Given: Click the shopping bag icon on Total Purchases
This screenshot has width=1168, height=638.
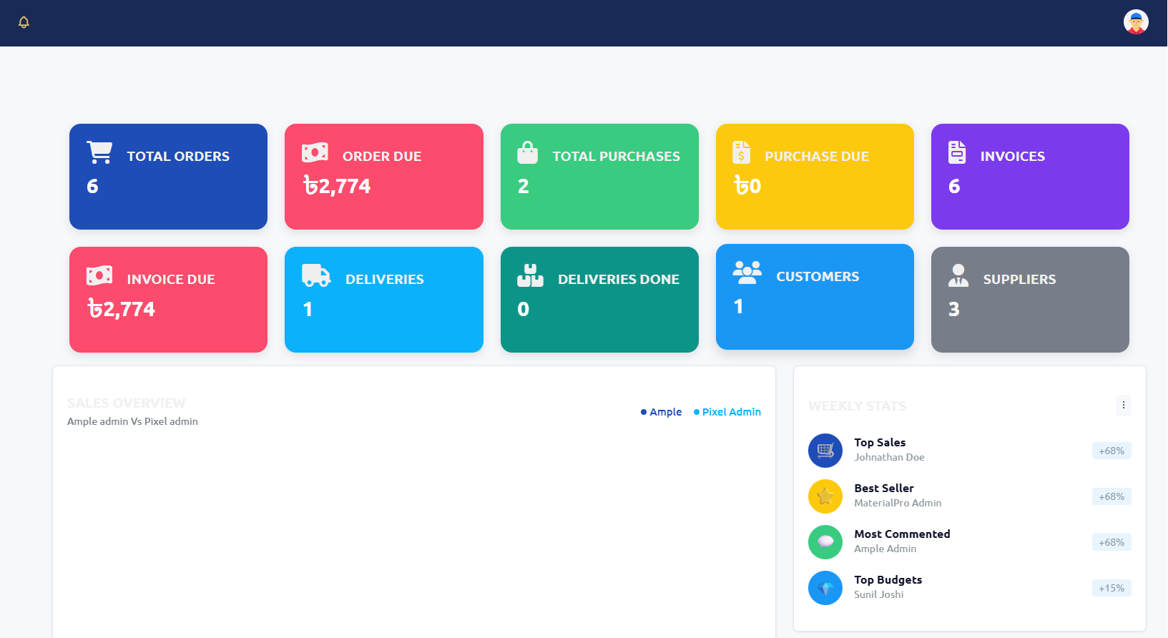Looking at the screenshot, I should (527, 152).
